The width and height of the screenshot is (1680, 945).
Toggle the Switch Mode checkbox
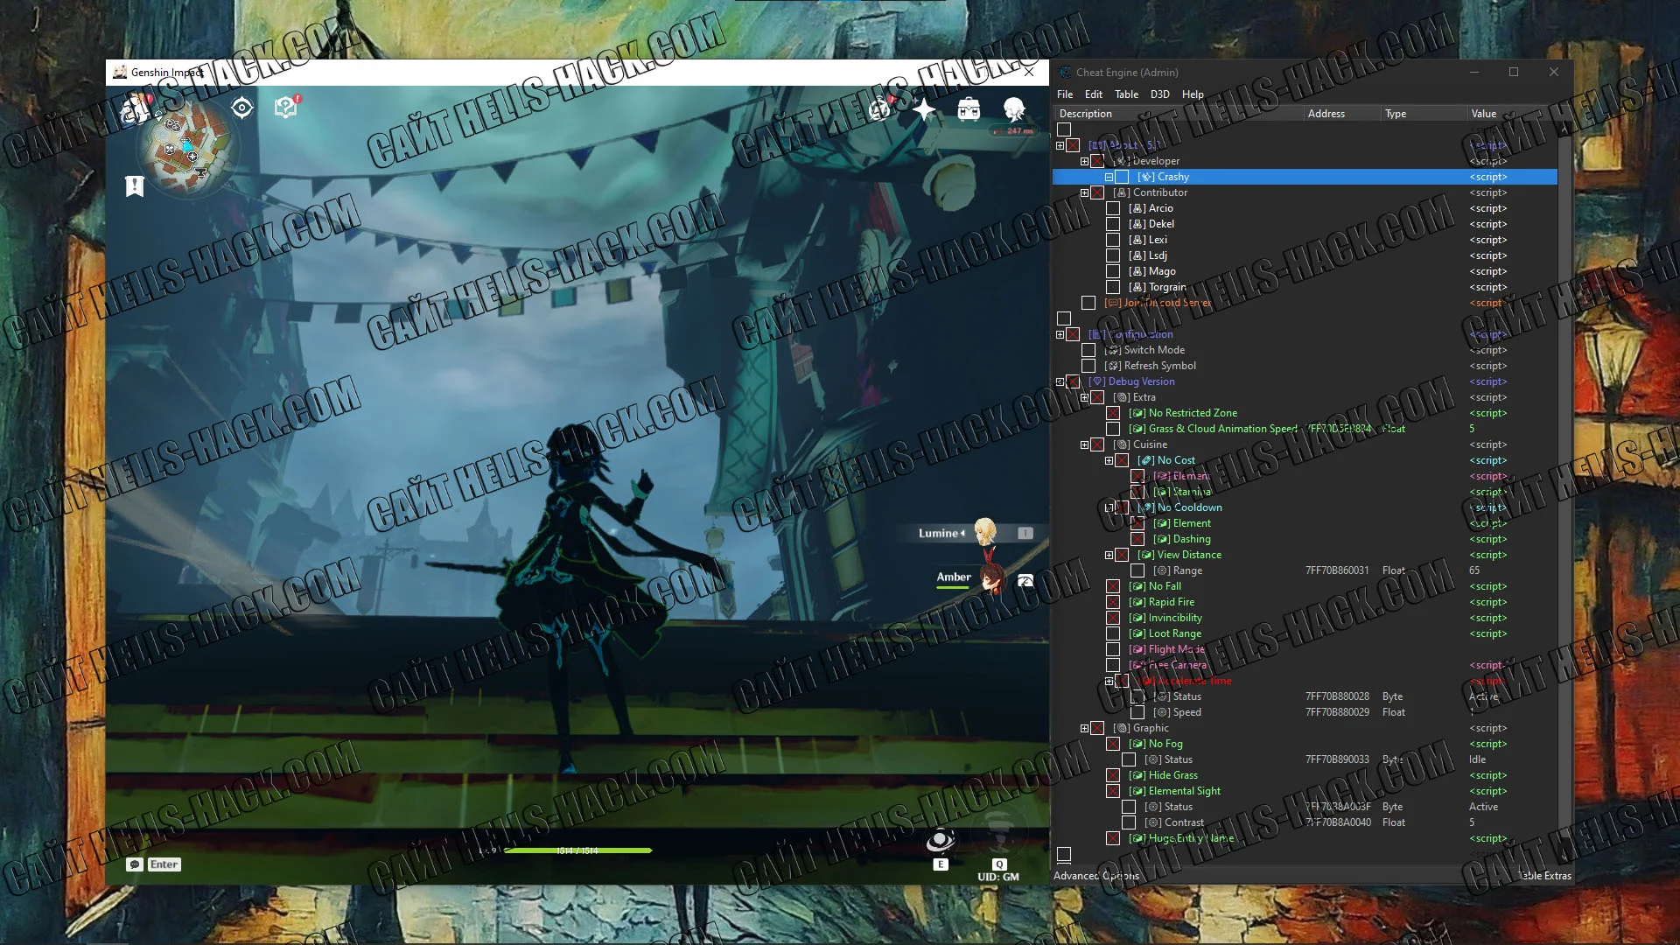pos(1088,350)
